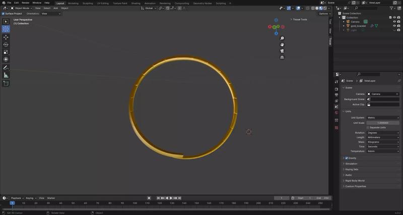Open the Orientation View dropdown
The image size is (403, 215).
51,14
